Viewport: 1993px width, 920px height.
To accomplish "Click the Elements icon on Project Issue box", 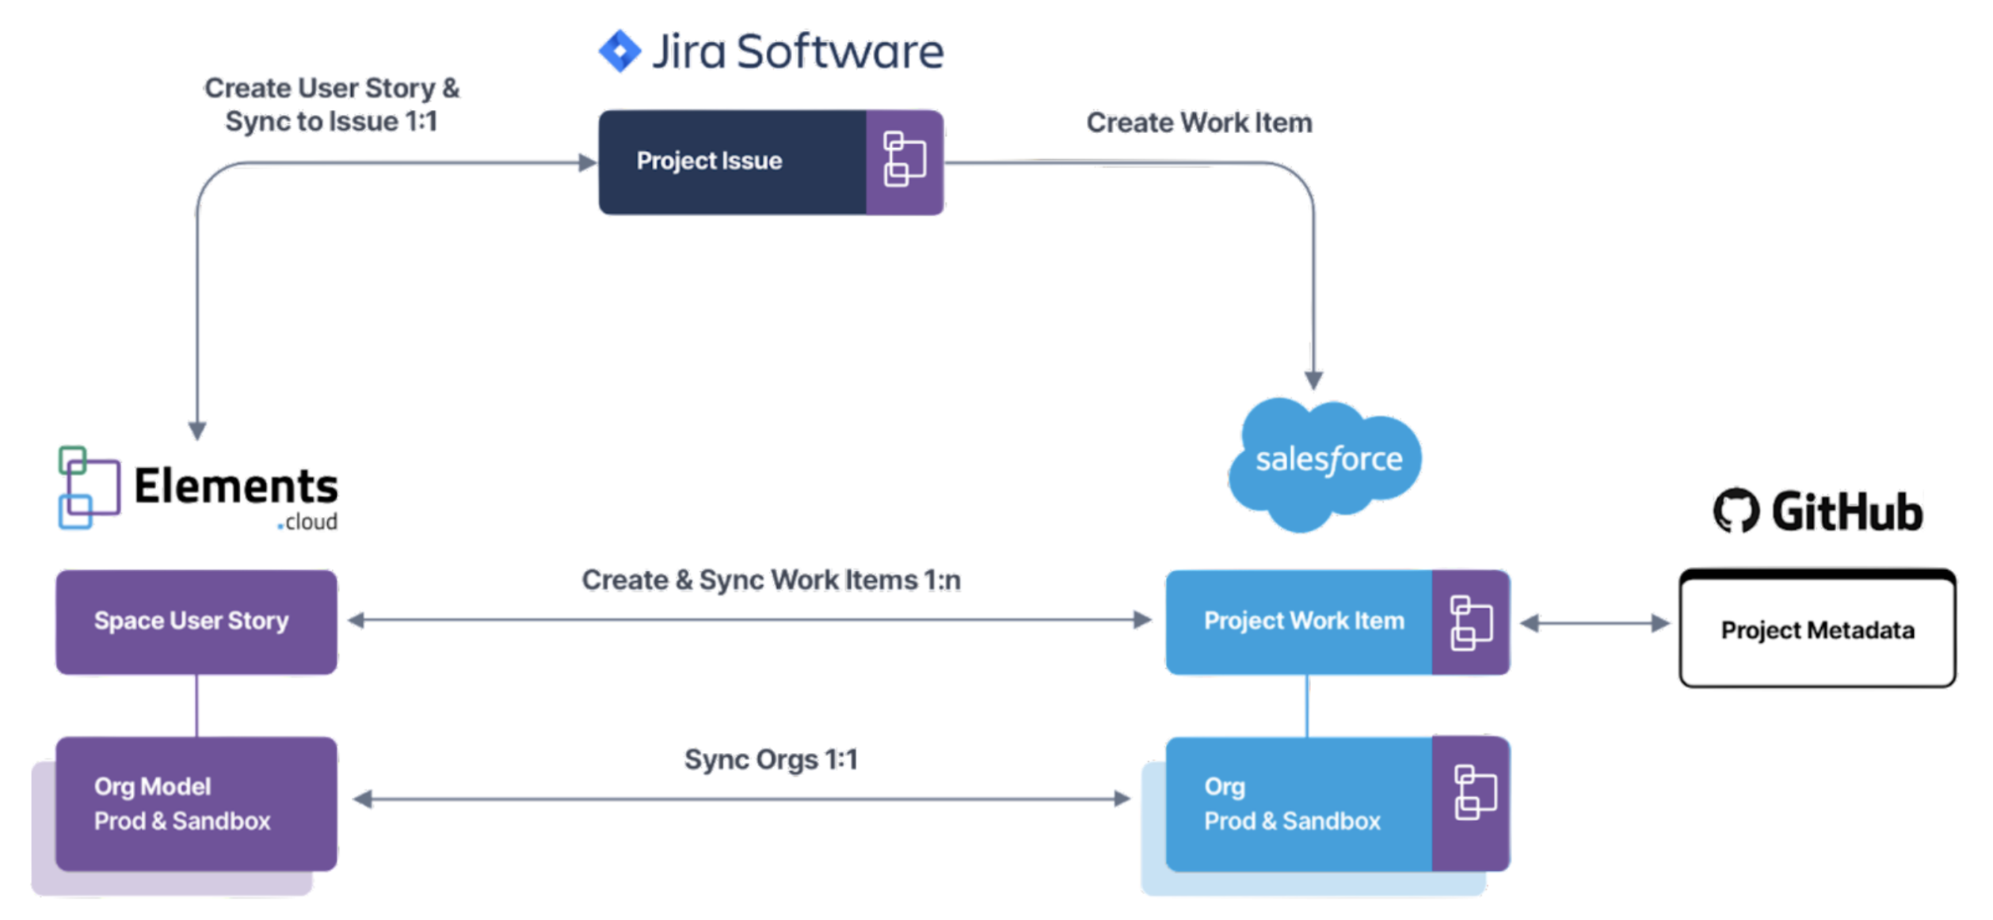I will [x=905, y=160].
